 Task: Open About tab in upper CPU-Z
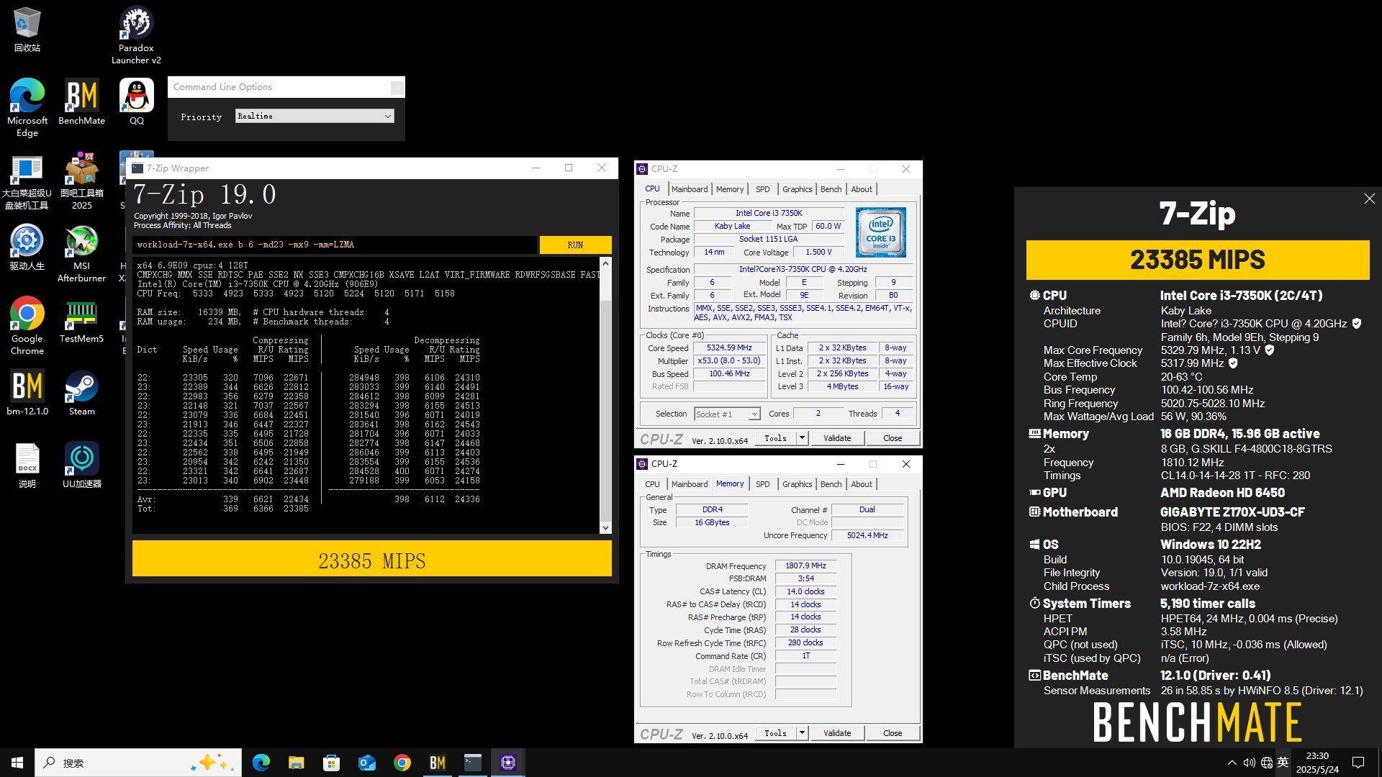(862, 189)
